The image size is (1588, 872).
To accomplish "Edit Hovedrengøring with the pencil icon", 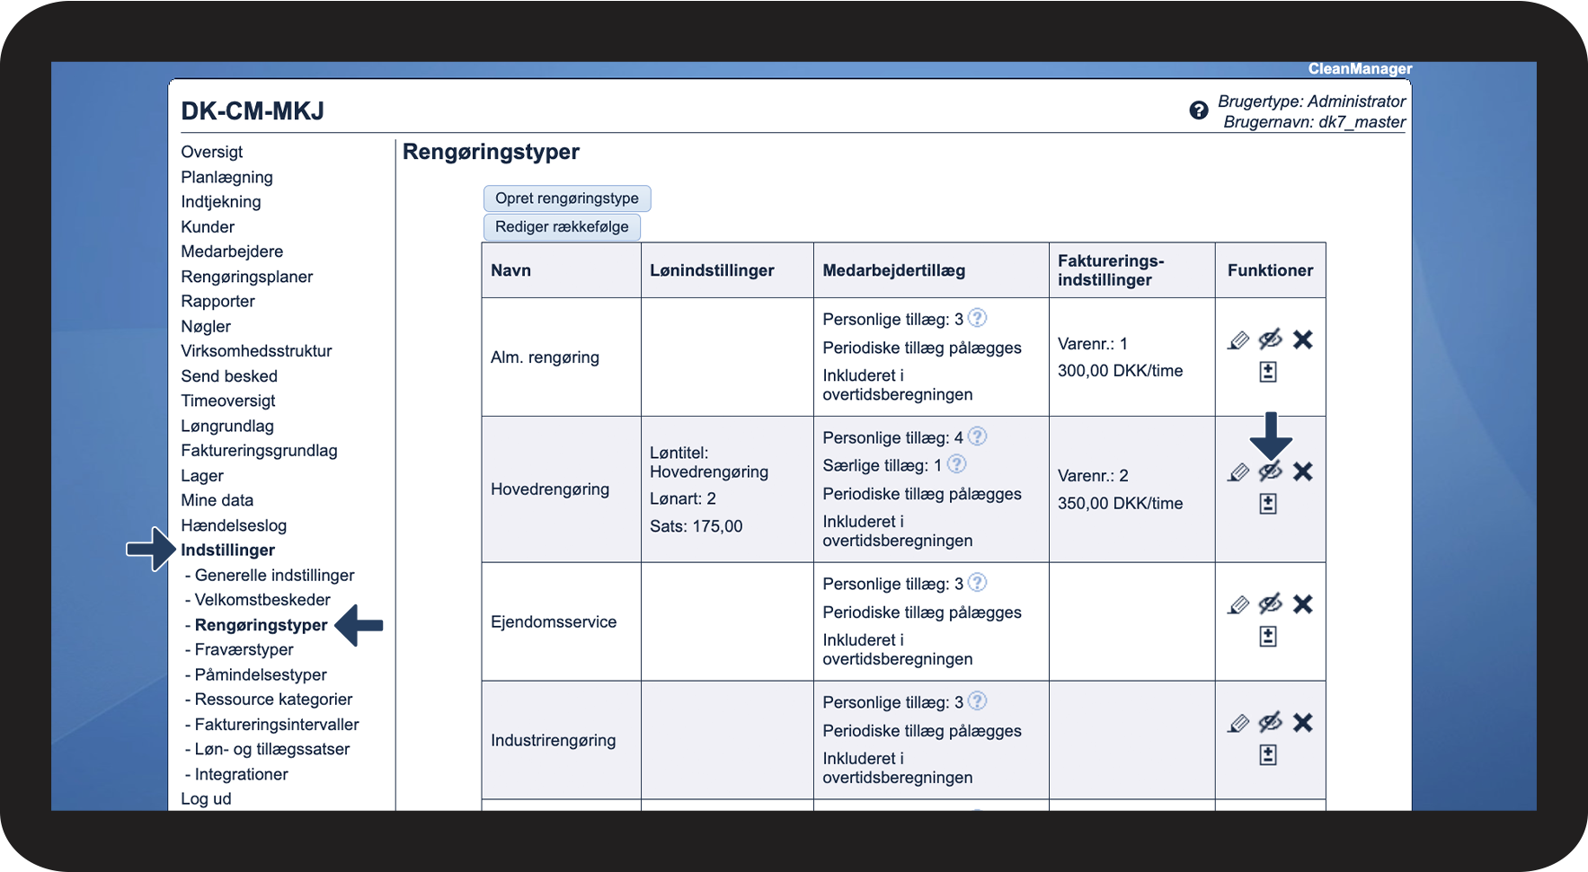I will [x=1238, y=472].
